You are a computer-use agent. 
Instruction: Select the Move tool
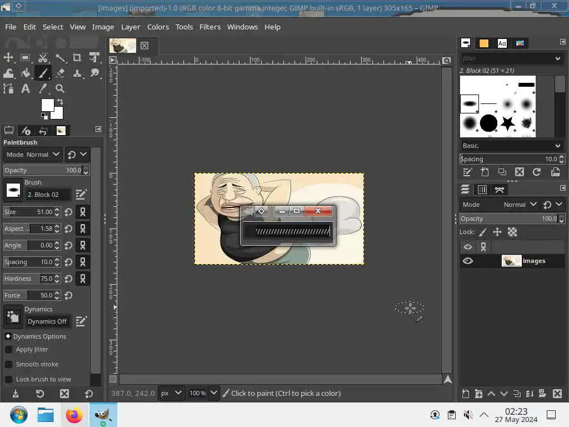(x=8, y=58)
